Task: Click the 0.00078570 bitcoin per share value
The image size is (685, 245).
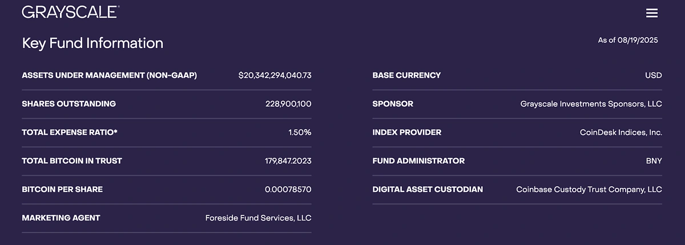Action: 288,190
